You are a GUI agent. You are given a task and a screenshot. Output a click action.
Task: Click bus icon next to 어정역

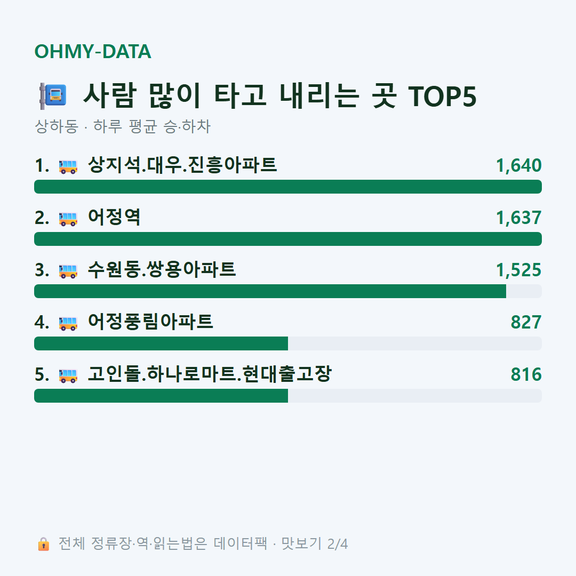tap(68, 219)
